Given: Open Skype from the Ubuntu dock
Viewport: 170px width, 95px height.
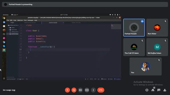Looking at the screenshot, I should pyautogui.click(x=4, y=46).
